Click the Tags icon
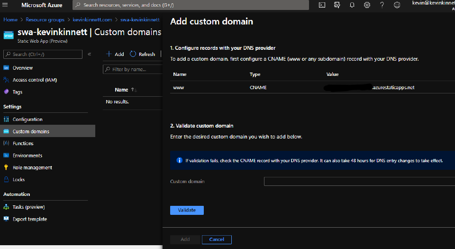The height and width of the screenshot is (249, 455). click(6, 92)
